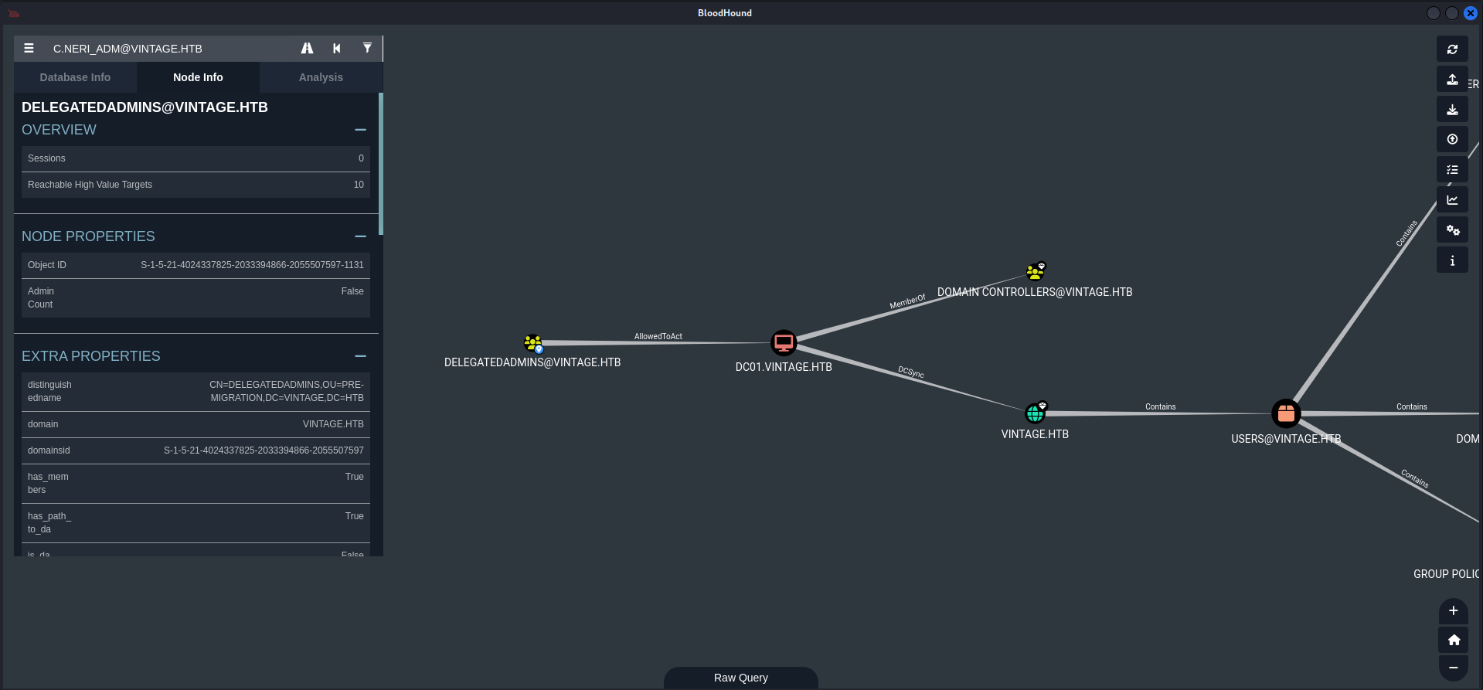Screen dimensions: 1483x690
Task: Open the Raw Query panel
Action: point(741,678)
